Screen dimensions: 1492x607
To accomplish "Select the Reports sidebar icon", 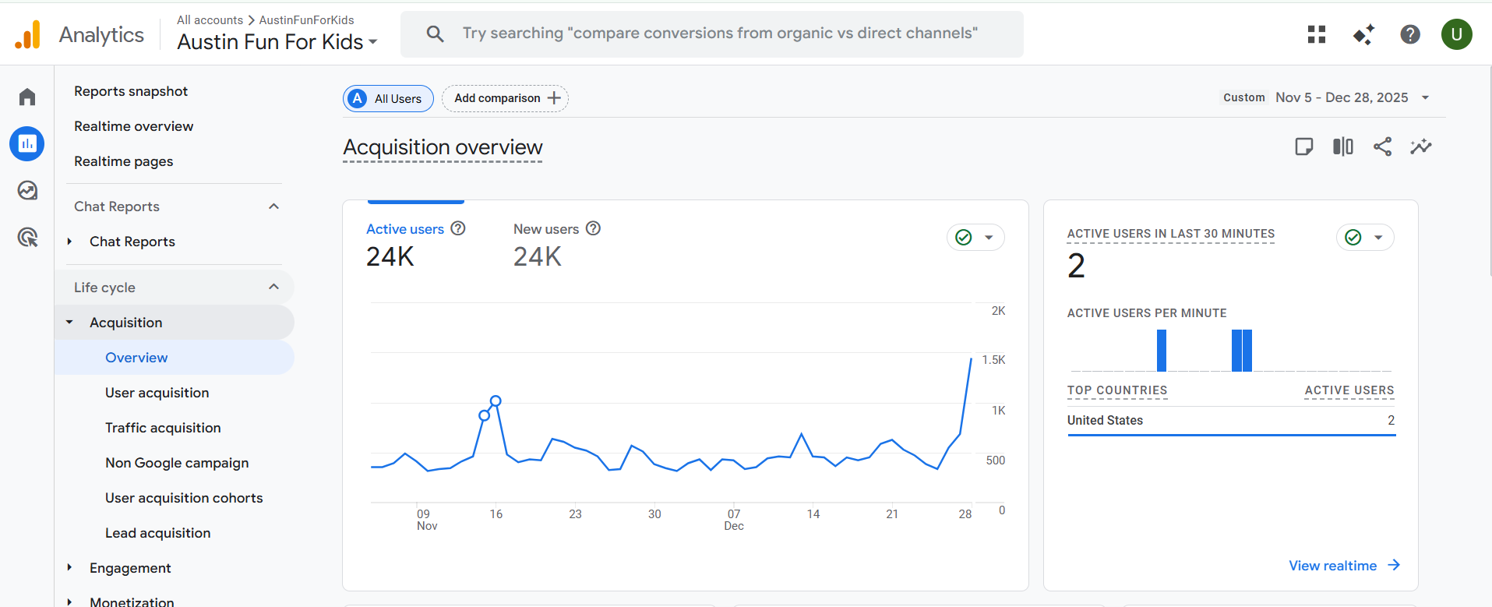I will click(x=27, y=143).
